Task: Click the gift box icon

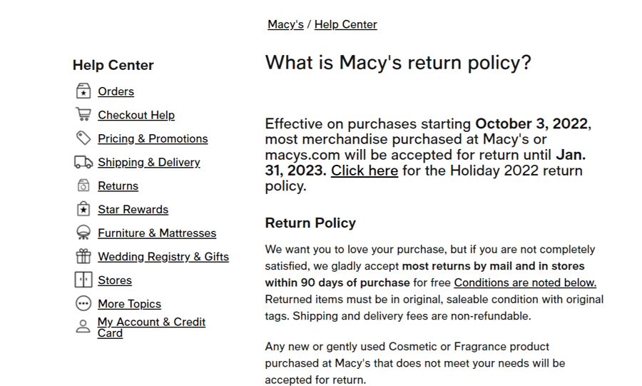Action: [x=83, y=256]
